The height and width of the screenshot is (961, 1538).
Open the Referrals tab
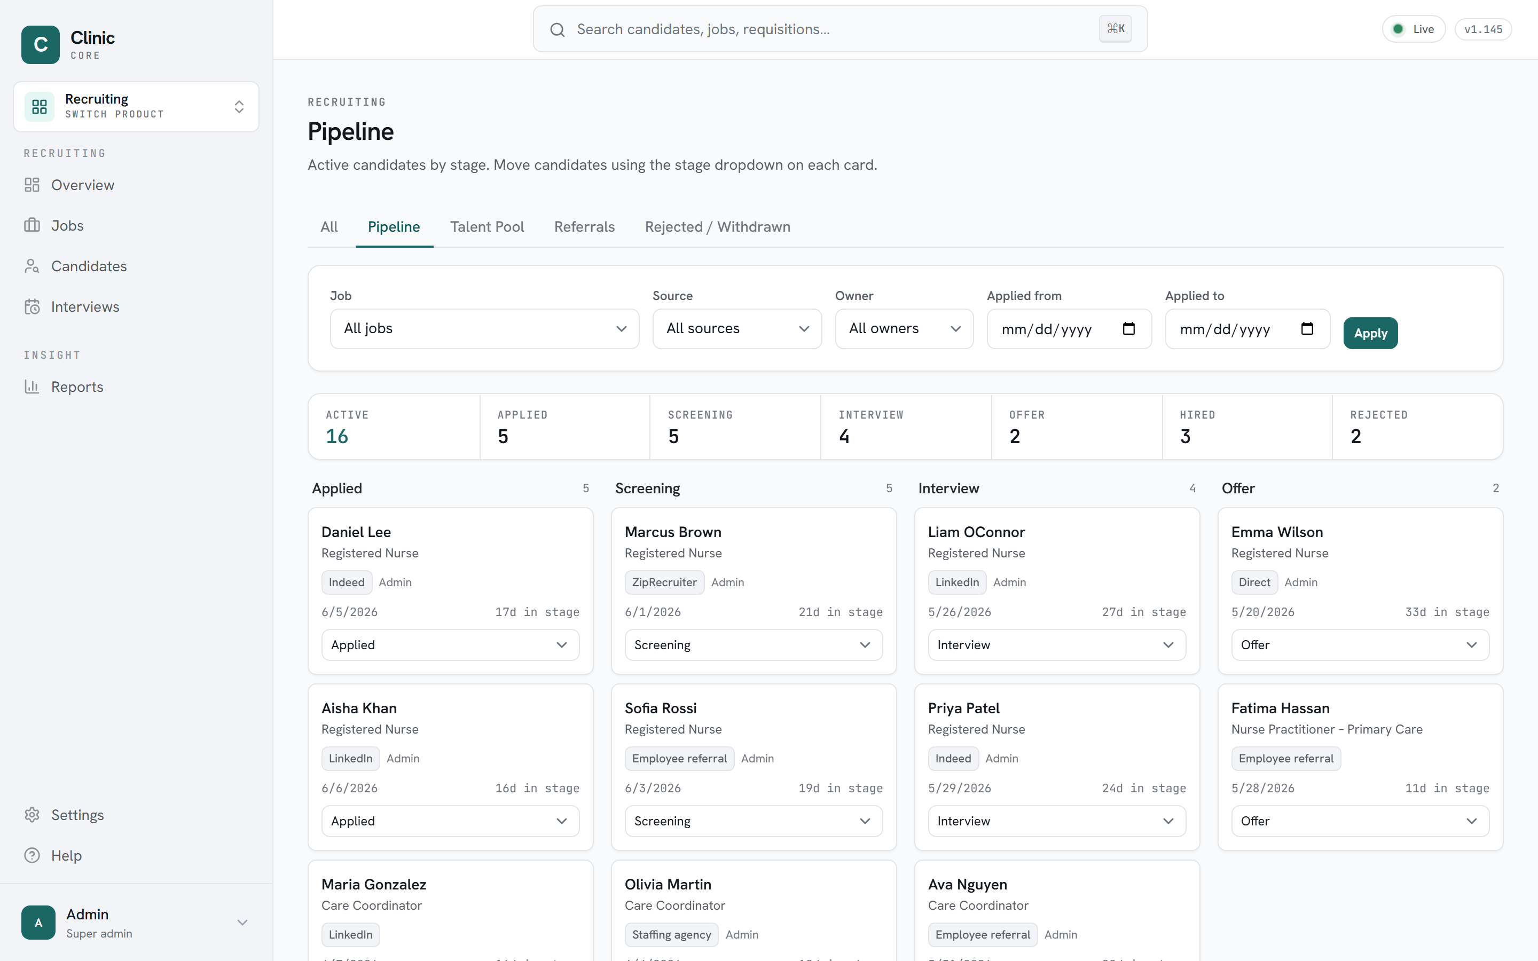584,227
